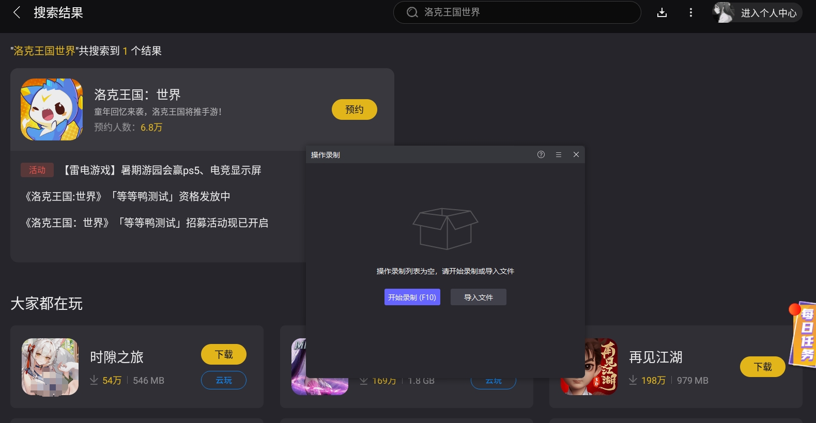Open the three-dot more options menu
The width and height of the screenshot is (816, 423).
click(691, 12)
